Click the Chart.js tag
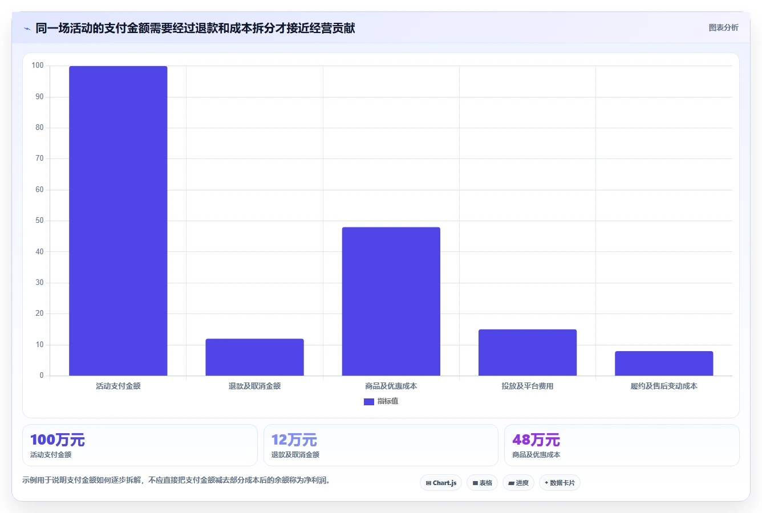This screenshot has width=762, height=513. point(441,483)
